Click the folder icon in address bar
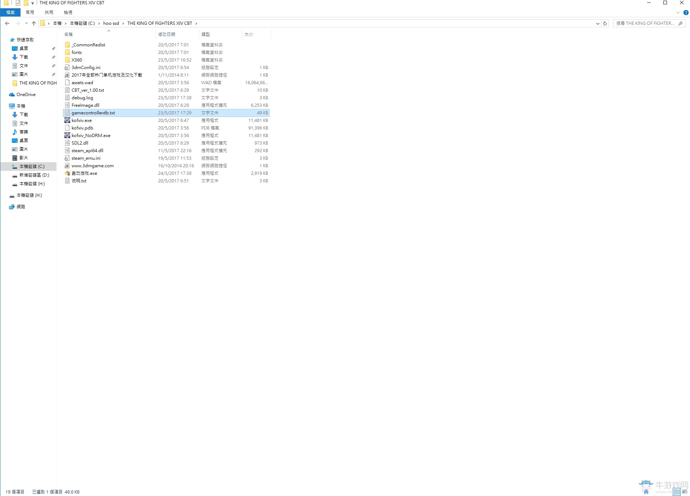690x496 pixels. point(42,23)
